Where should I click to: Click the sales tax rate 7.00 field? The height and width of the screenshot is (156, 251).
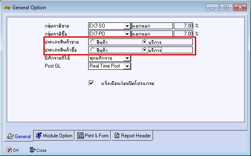tap(184, 26)
